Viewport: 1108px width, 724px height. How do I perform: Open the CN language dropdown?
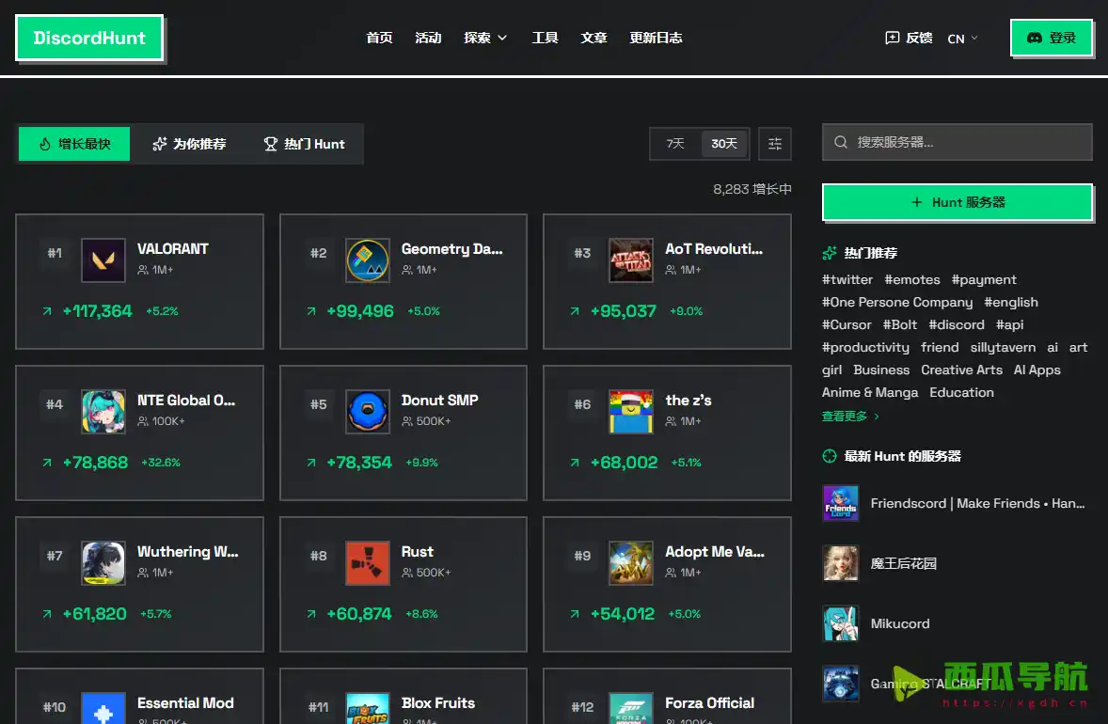coord(962,39)
